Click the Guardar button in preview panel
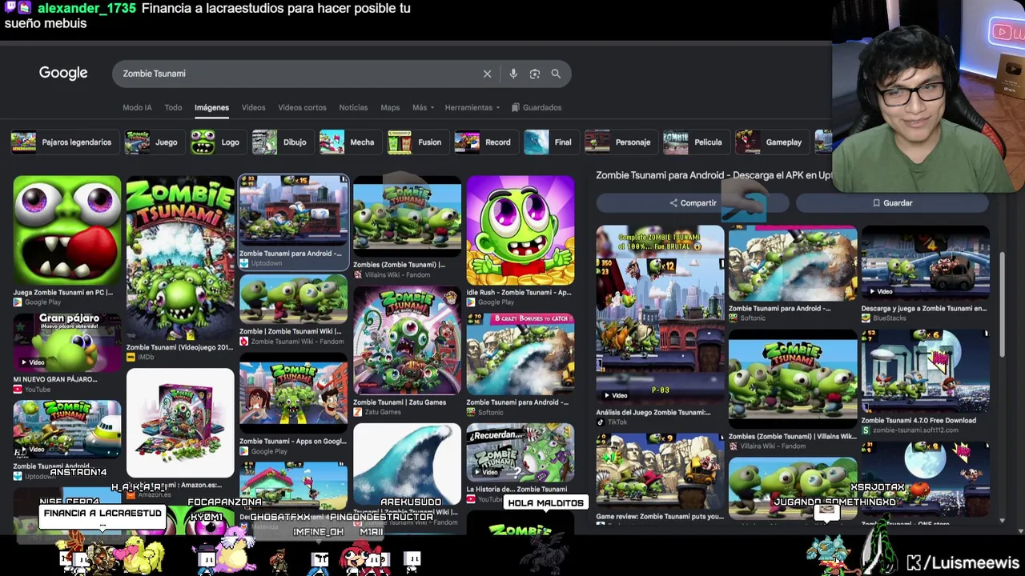 coord(892,203)
